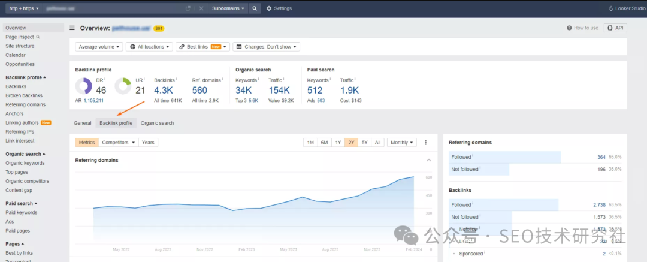Switch chart range to 1Y
Screen dimensions: 647x262
click(338, 143)
